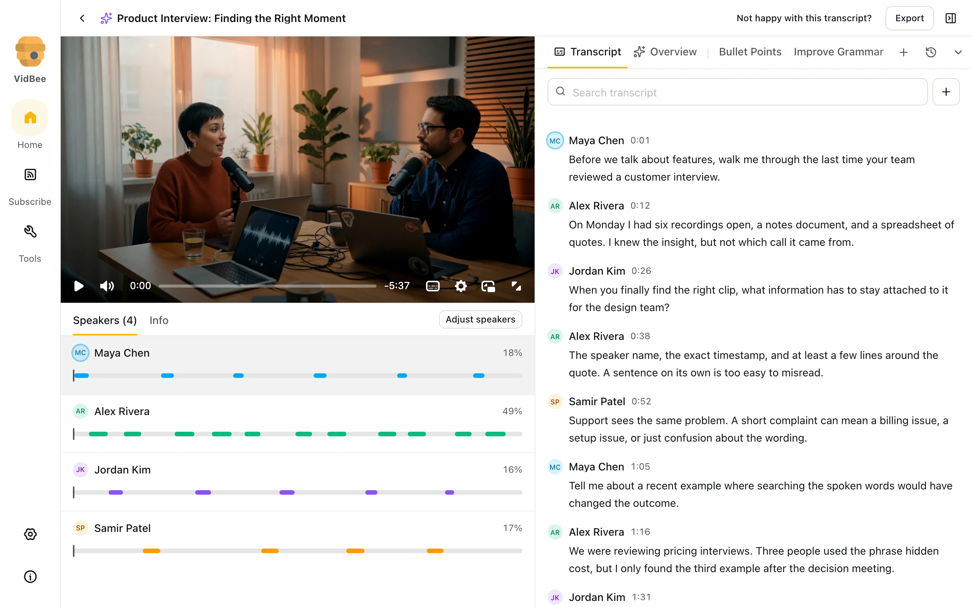Go back using the left chevron

[82, 18]
